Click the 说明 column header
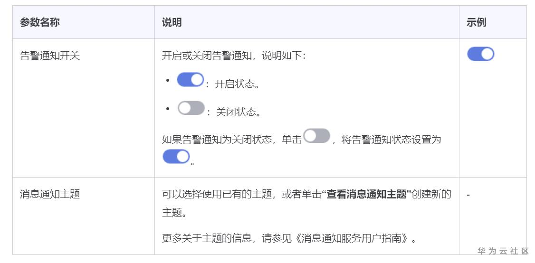This screenshot has height=263, width=535. point(172,22)
